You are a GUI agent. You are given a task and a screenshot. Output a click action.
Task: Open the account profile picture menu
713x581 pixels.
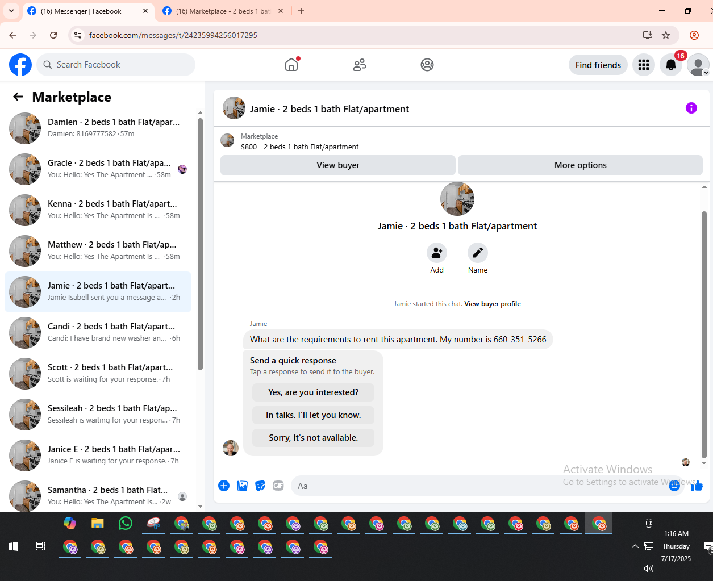point(698,65)
